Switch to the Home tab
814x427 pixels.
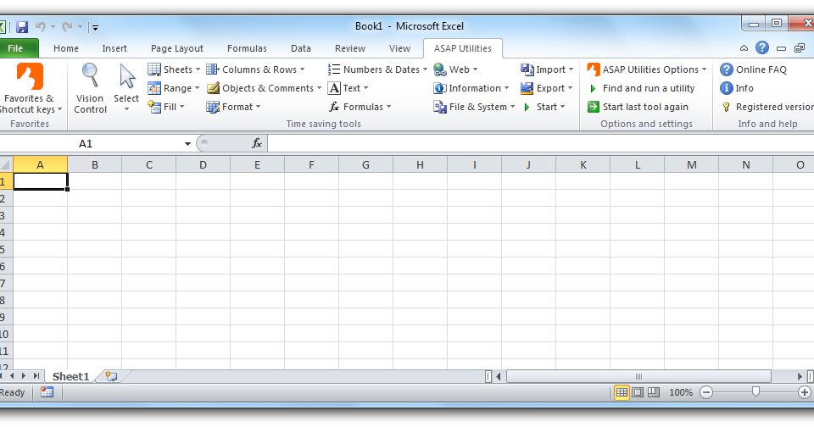(x=66, y=48)
